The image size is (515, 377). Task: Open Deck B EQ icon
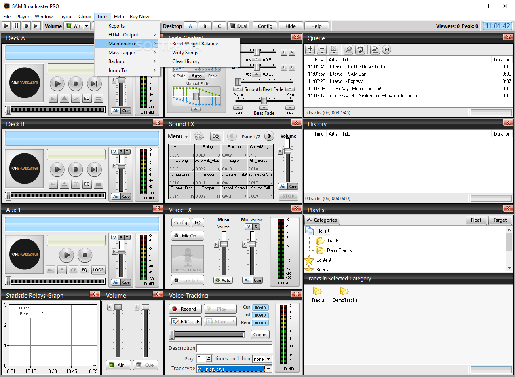point(87,184)
